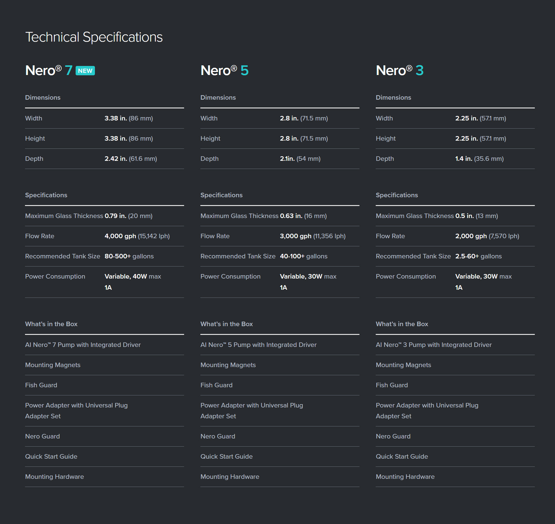Click What's in the Box under Nero 3
Screen dimensions: 555x524
coord(402,324)
